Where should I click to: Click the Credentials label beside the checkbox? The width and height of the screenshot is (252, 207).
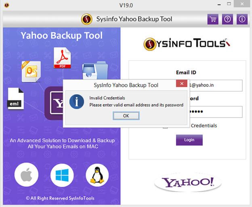coord(204,126)
